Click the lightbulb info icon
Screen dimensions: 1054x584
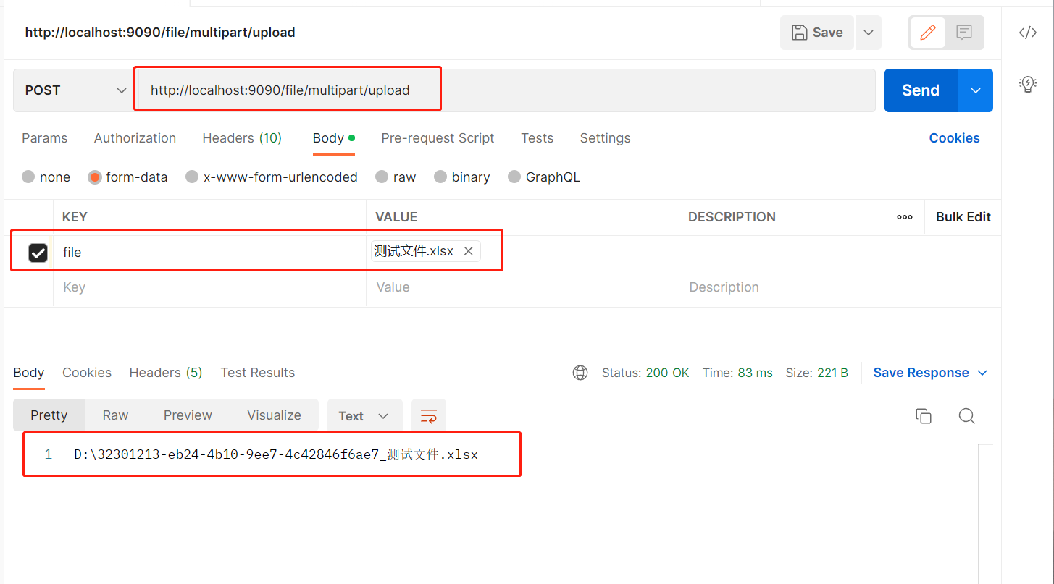point(1027,84)
